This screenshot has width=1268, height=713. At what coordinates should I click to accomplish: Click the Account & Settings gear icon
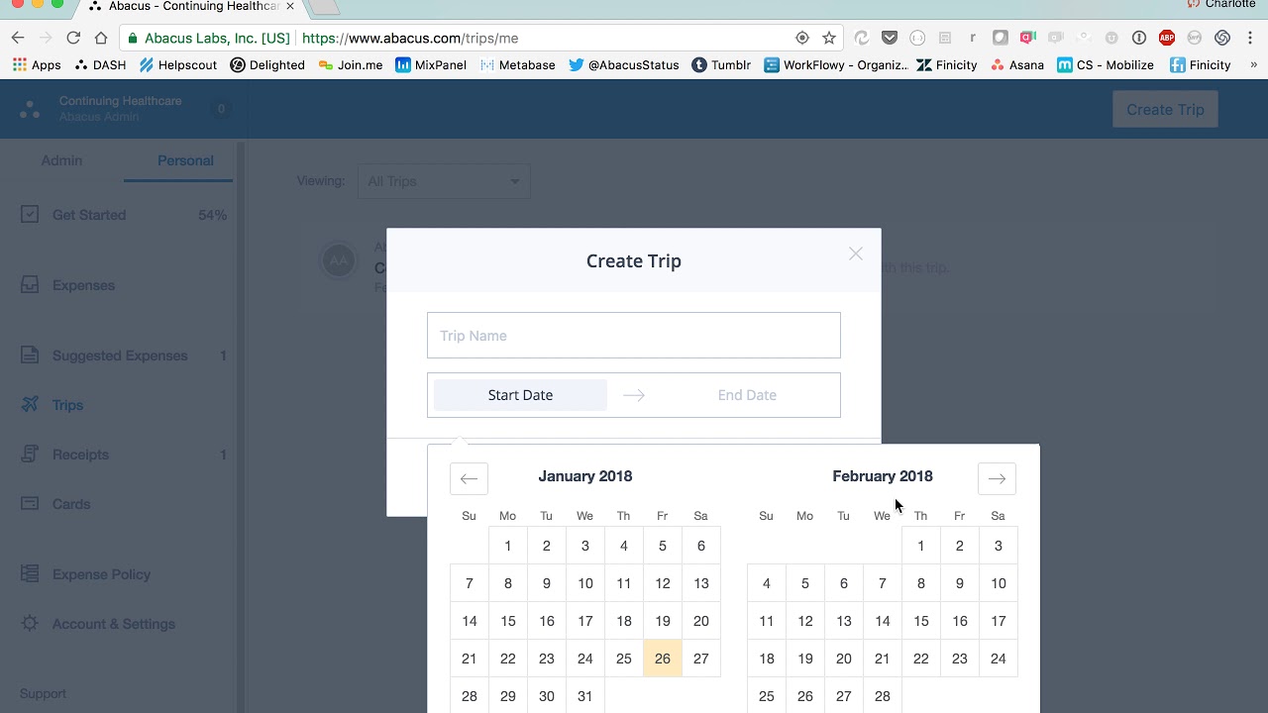[30, 623]
